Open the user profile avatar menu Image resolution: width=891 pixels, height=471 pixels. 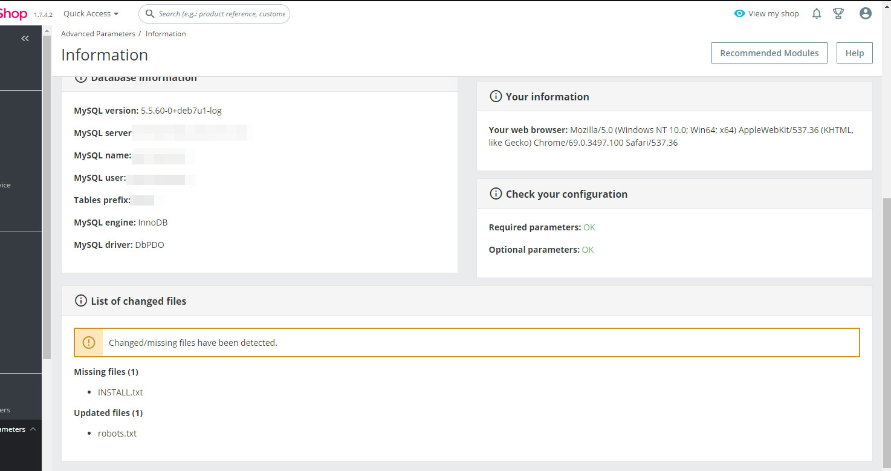point(866,13)
